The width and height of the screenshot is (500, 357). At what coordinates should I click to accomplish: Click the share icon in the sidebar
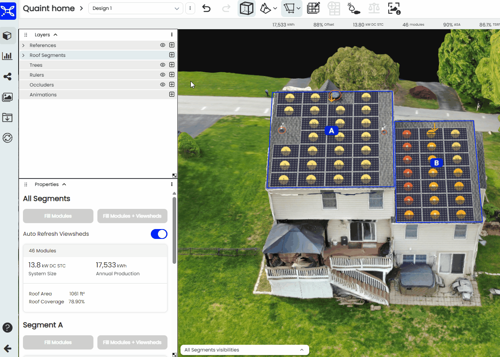click(7, 77)
